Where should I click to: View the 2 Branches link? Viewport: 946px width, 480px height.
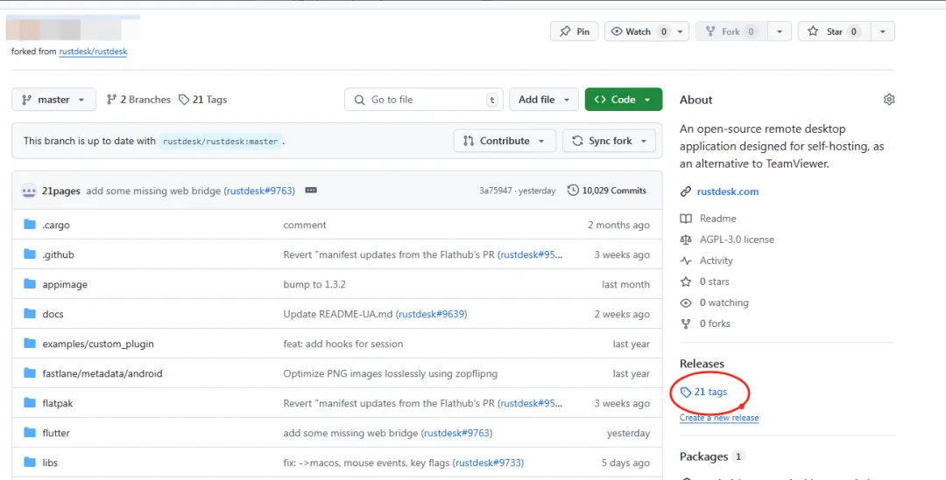138,100
